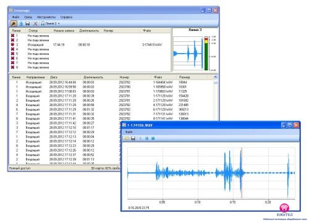Open the Справка menu

pos(66,17)
